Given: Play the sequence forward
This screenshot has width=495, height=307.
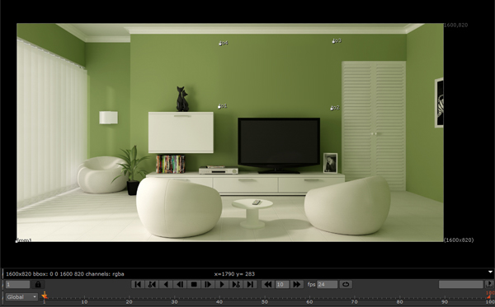Looking at the screenshot, I should tap(222, 284).
